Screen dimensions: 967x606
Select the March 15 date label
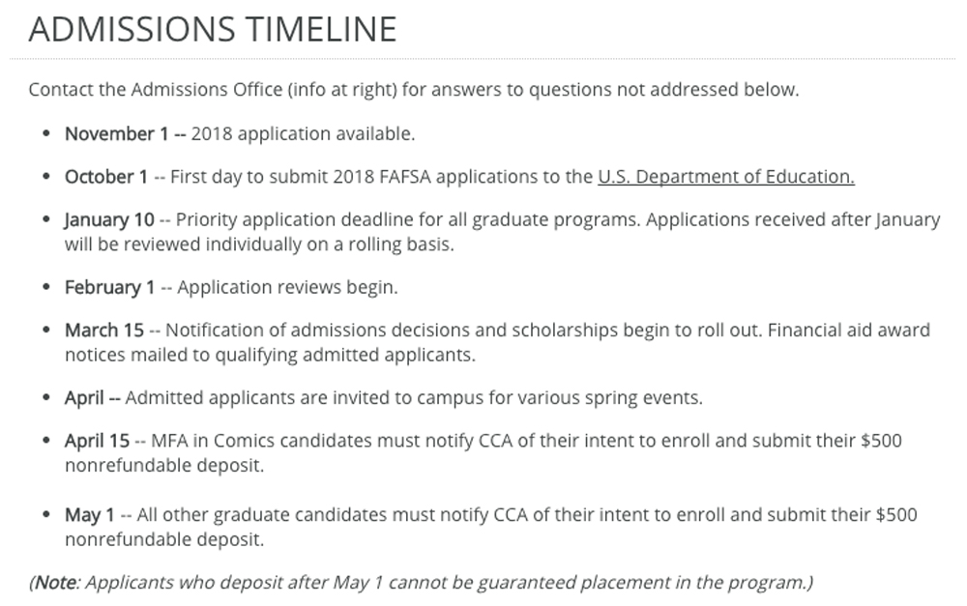tap(104, 331)
